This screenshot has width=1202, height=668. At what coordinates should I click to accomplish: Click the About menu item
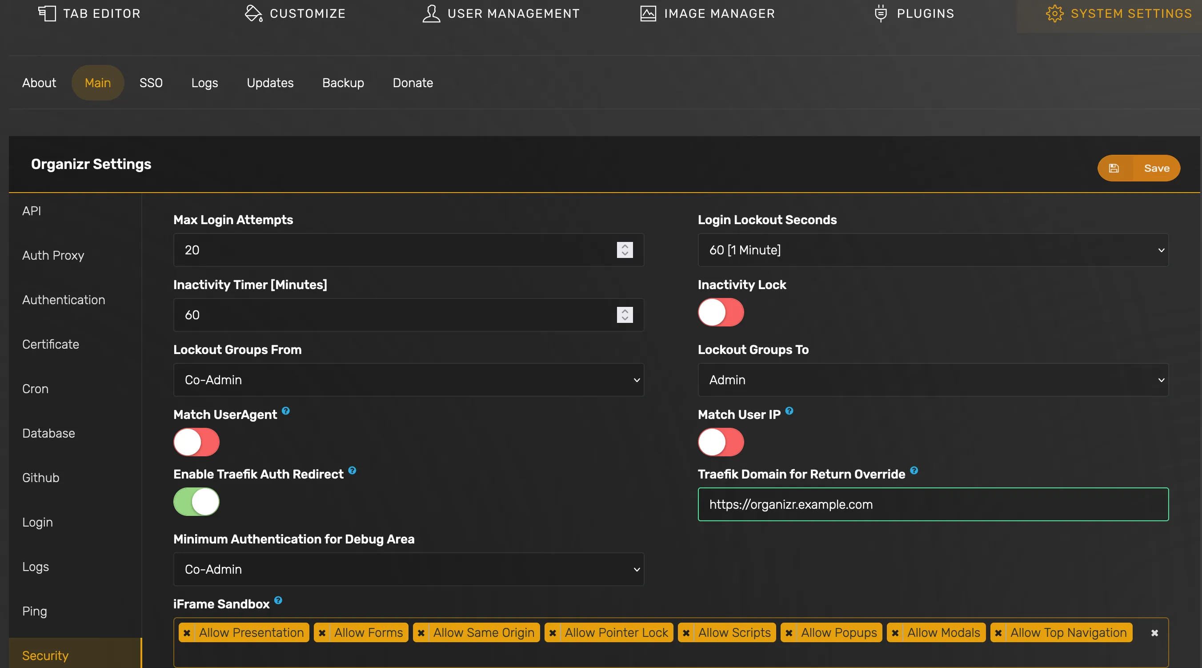[39, 82]
